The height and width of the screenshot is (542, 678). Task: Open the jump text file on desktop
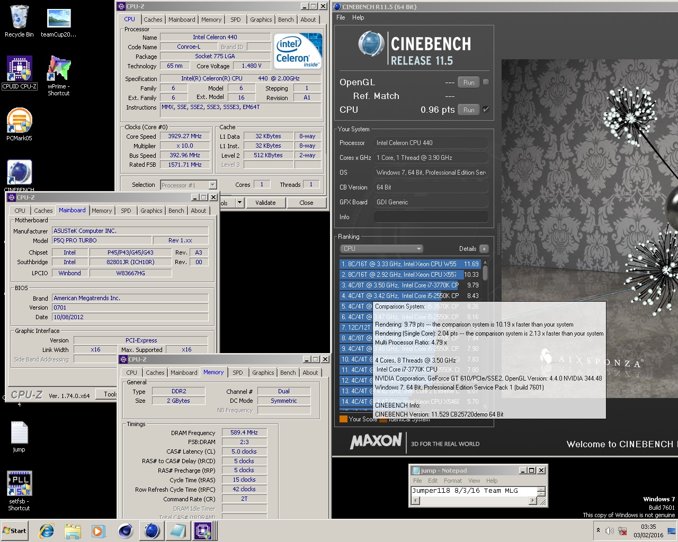pyautogui.click(x=19, y=437)
